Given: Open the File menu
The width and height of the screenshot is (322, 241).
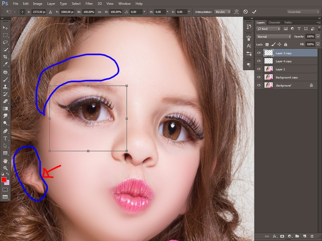Looking at the screenshot, I should [16, 3].
